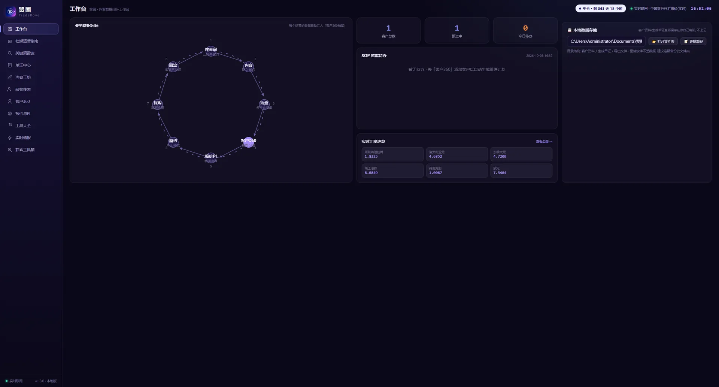Click the 复购 node in the cycle
Image resolution: width=719 pixels, height=387 pixels.
158,104
